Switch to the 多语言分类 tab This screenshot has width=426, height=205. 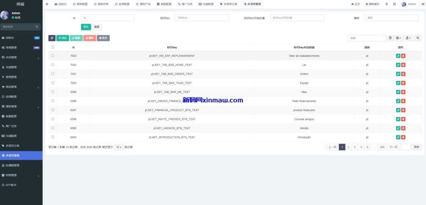[x=228, y=4]
